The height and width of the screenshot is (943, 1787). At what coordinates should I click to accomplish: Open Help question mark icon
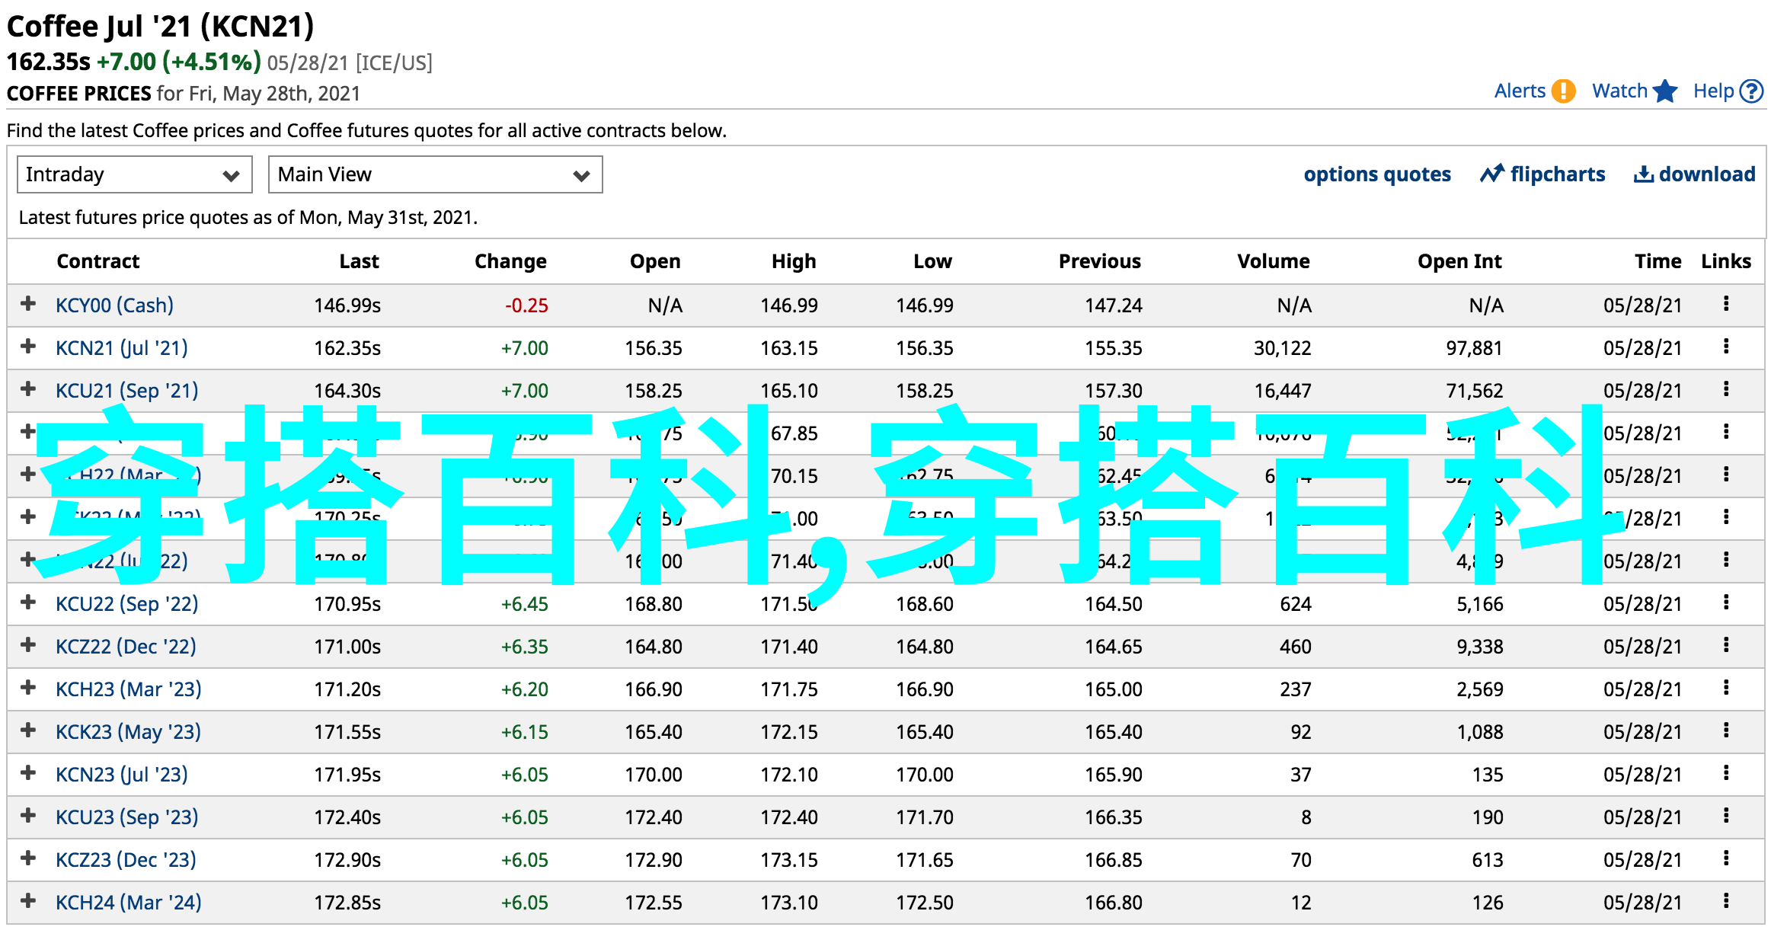pyautogui.click(x=1752, y=91)
